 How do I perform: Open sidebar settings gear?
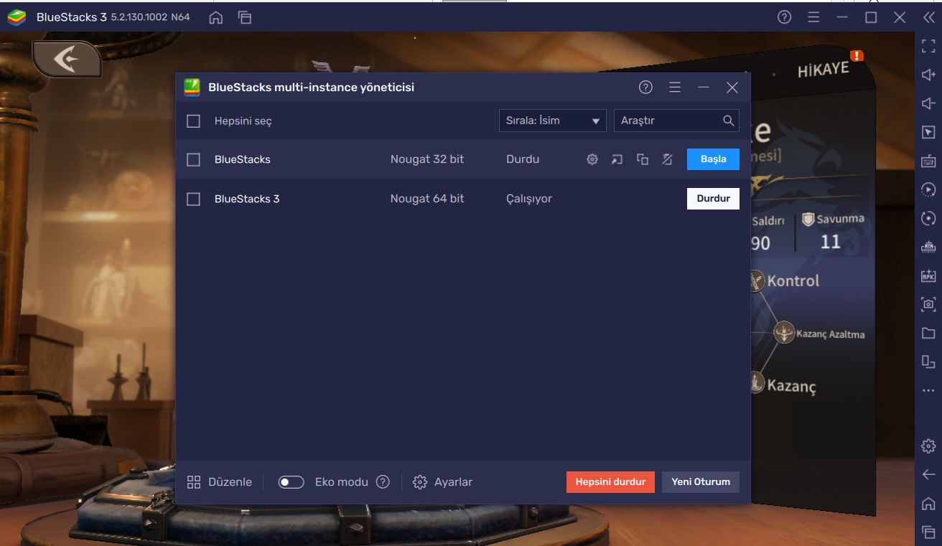[x=928, y=446]
